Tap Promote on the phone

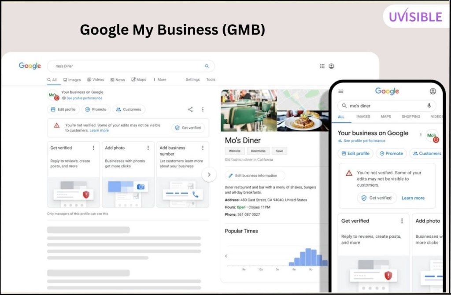tap(391, 154)
